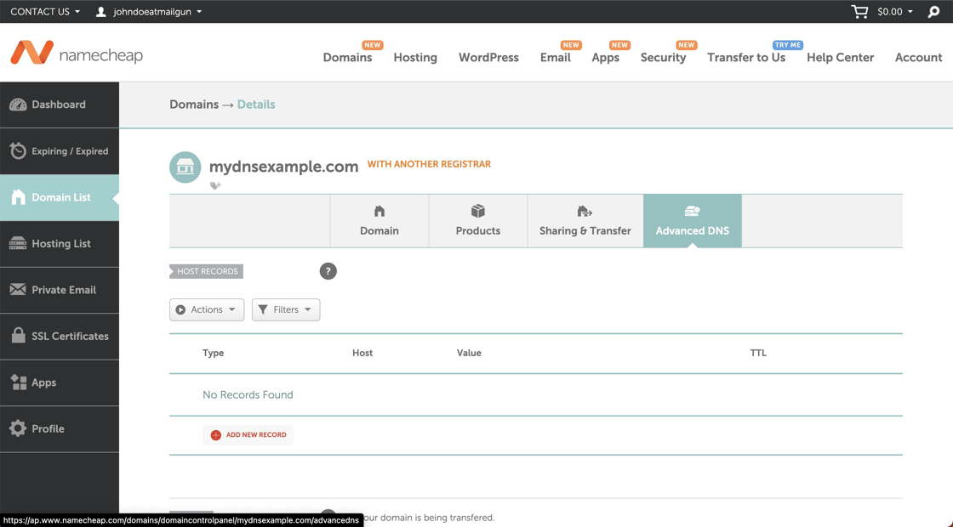The height and width of the screenshot is (527, 953).
Task: Switch to Sharing & Transfer tab
Action: (585, 221)
